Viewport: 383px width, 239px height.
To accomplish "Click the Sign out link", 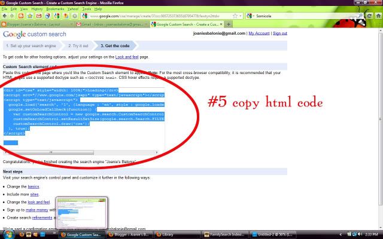I will click(x=280, y=33).
